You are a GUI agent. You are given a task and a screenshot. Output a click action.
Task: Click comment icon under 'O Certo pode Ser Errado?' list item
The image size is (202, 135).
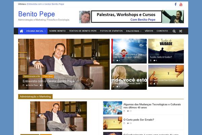128,123
